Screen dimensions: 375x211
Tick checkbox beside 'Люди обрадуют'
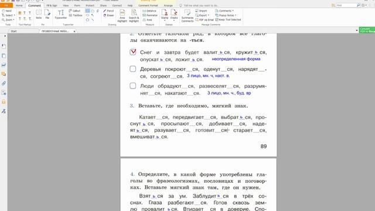coord(133,86)
